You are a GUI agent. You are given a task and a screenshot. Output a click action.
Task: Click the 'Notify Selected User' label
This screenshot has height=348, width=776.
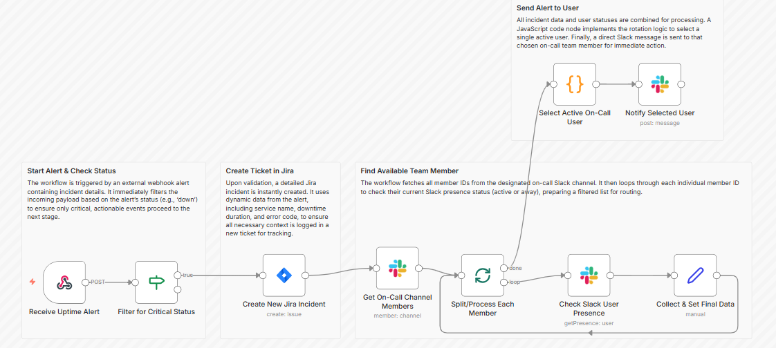tap(660, 113)
